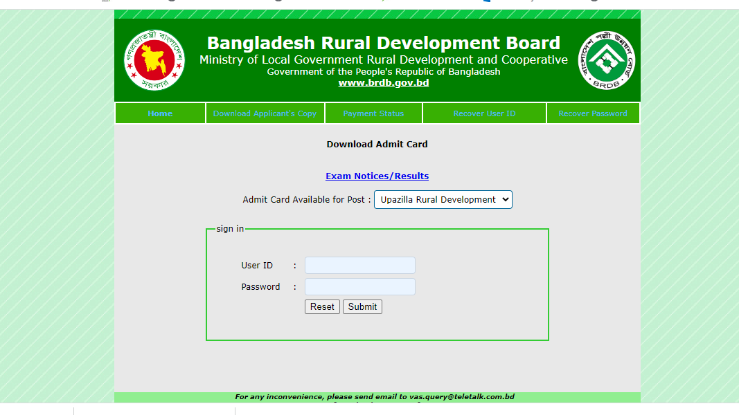Click the BRDB logo emblem

[x=607, y=60]
